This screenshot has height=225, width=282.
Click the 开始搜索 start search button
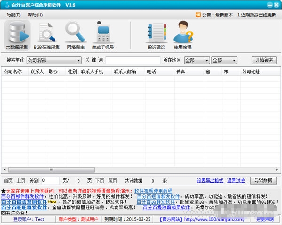pyautogui.click(x=264, y=60)
